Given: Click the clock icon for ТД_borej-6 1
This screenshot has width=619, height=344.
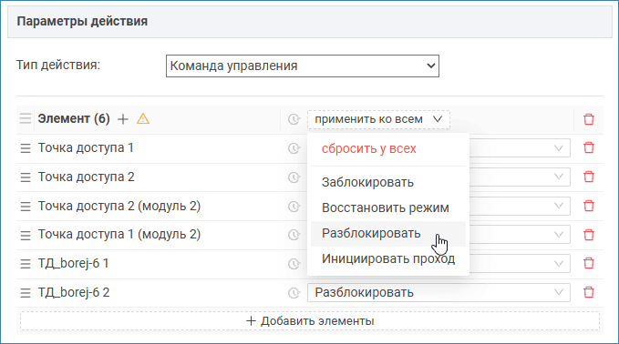Looking at the screenshot, I should pos(294,264).
